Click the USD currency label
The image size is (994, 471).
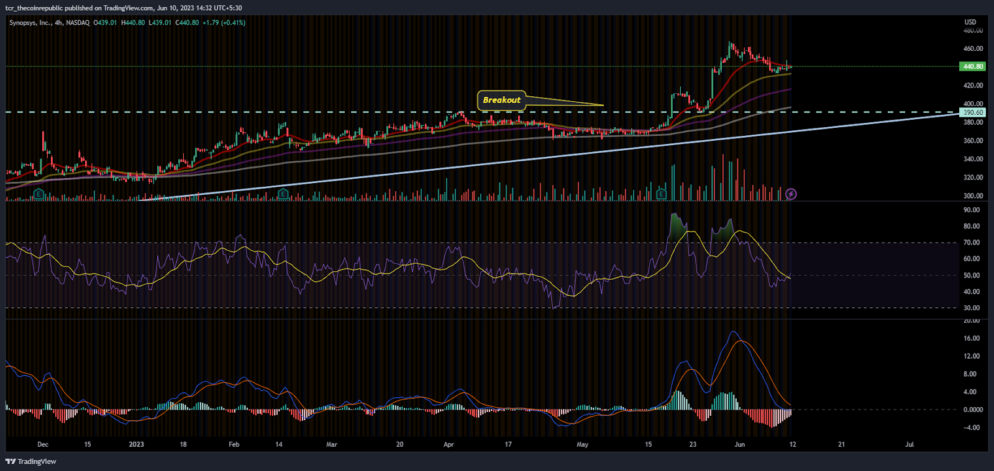pyautogui.click(x=970, y=22)
